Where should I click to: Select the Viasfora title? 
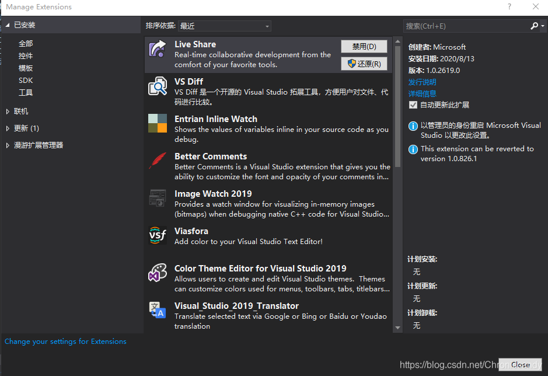[191, 231]
